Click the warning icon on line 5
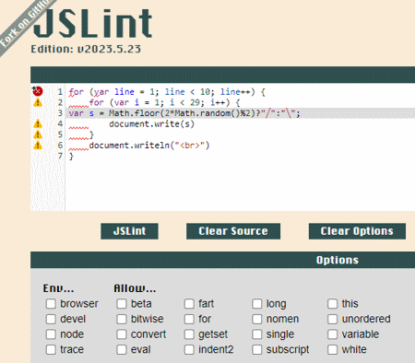415x363 pixels. point(38,135)
